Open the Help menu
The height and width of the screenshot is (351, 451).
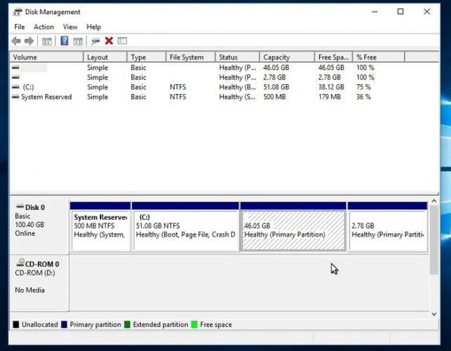(93, 27)
